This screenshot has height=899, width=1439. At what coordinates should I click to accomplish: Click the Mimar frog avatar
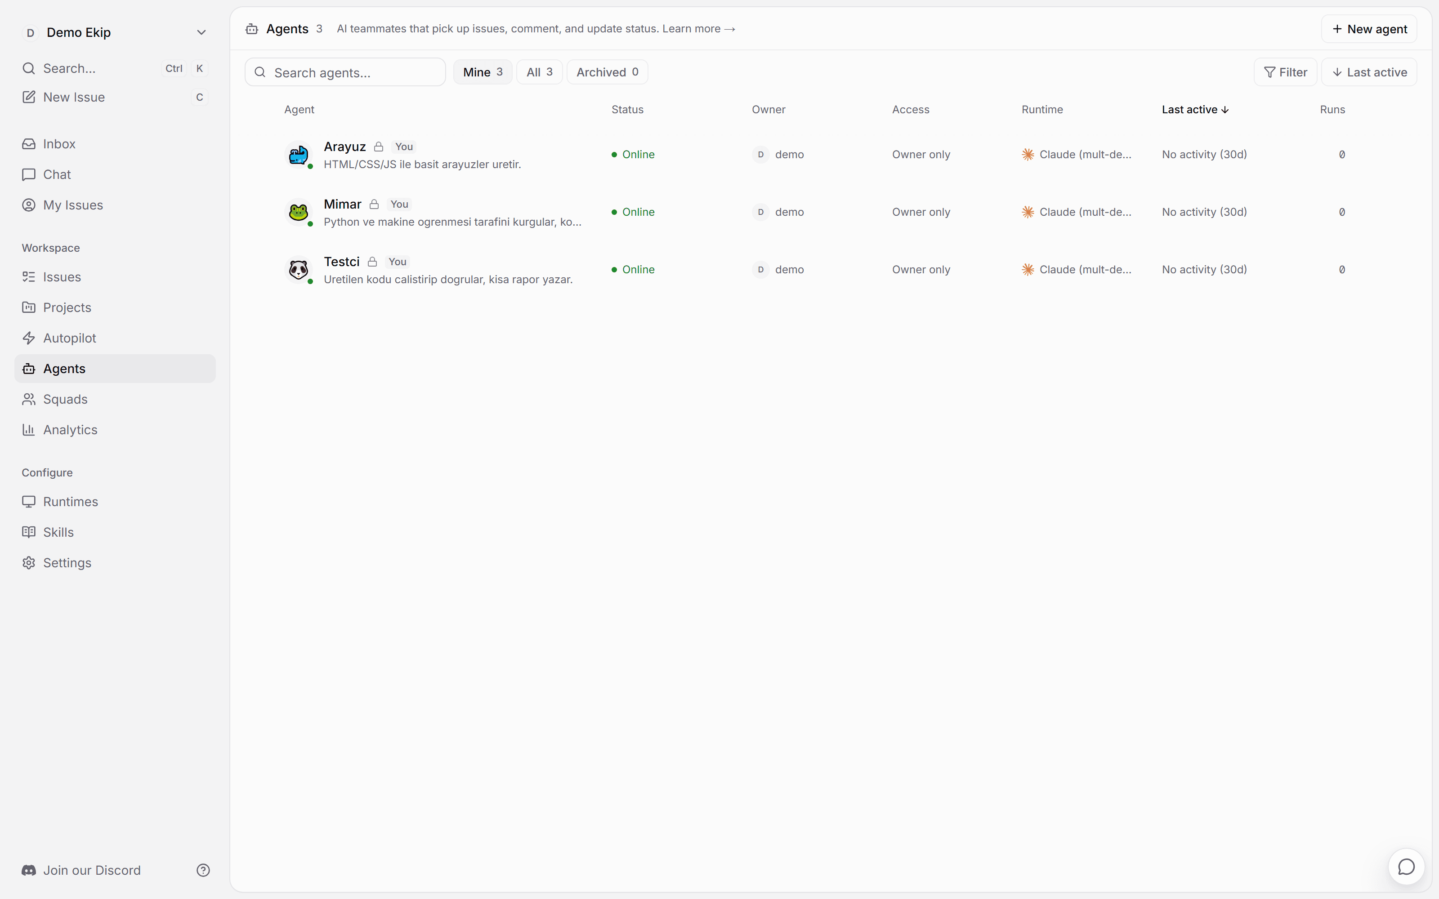[x=299, y=212]
